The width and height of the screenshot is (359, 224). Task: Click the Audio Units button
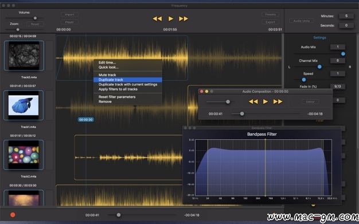(302, 21)
